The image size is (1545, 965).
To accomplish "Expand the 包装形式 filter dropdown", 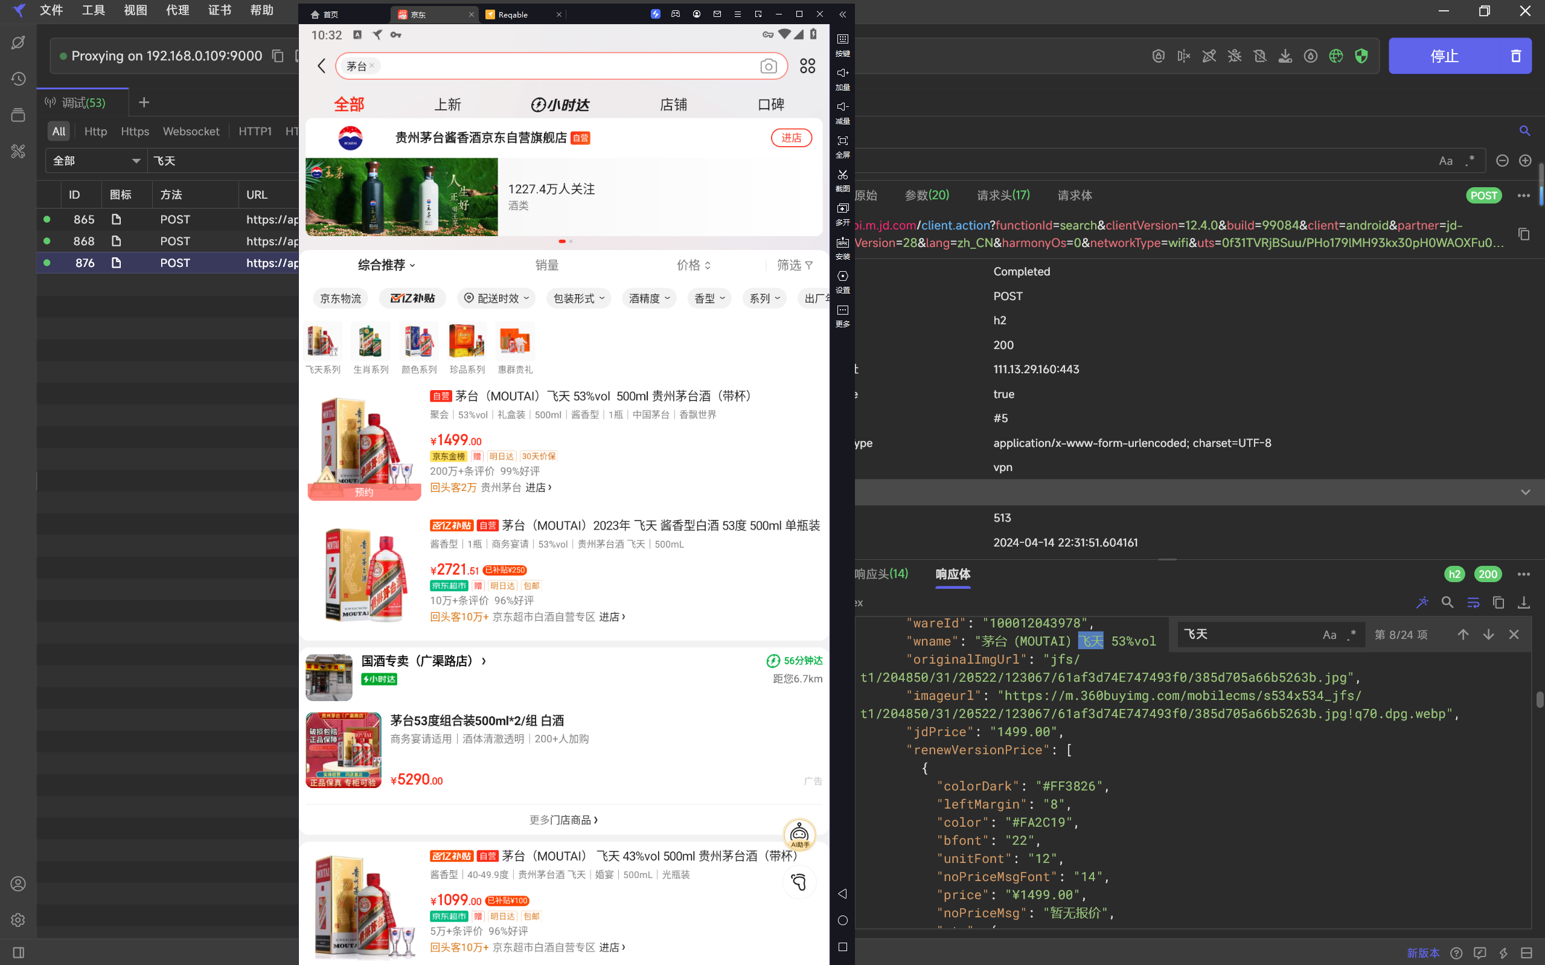I will click(x=578, y=298).
